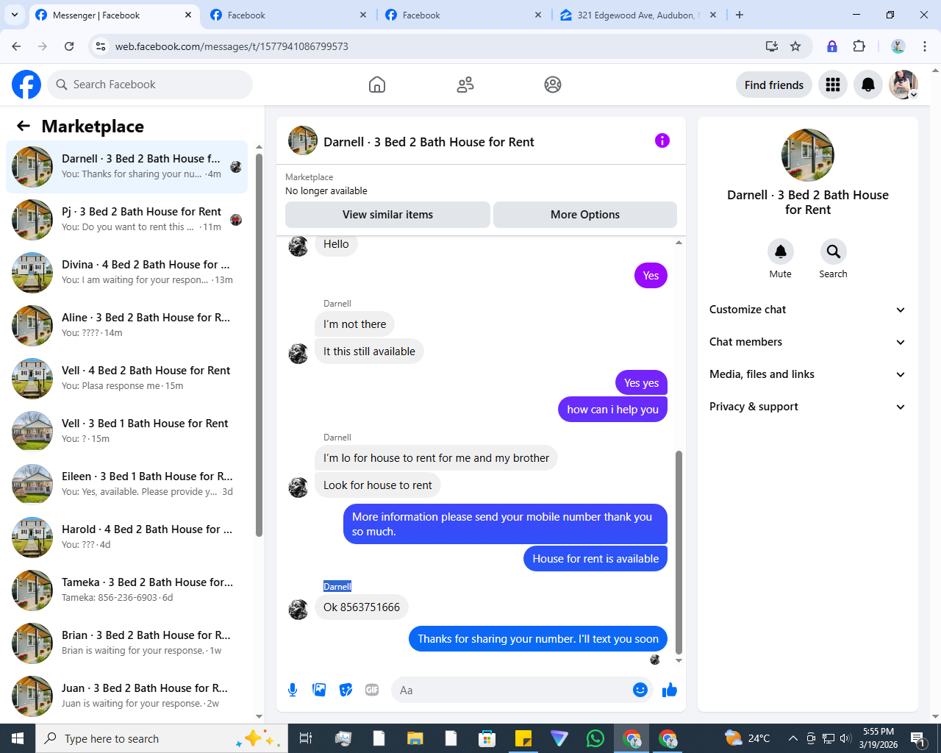Focus the Search Facebook field

(x=150, y=85)
